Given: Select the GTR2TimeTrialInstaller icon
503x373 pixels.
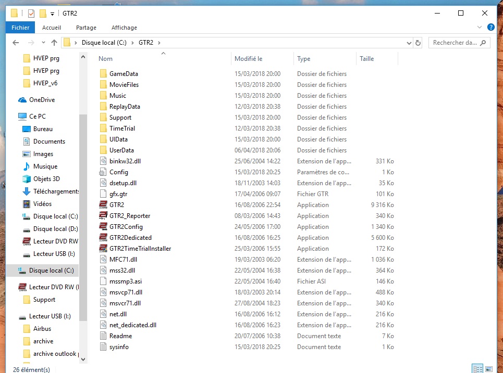Looking at the screenshot, I should point(103,248).
